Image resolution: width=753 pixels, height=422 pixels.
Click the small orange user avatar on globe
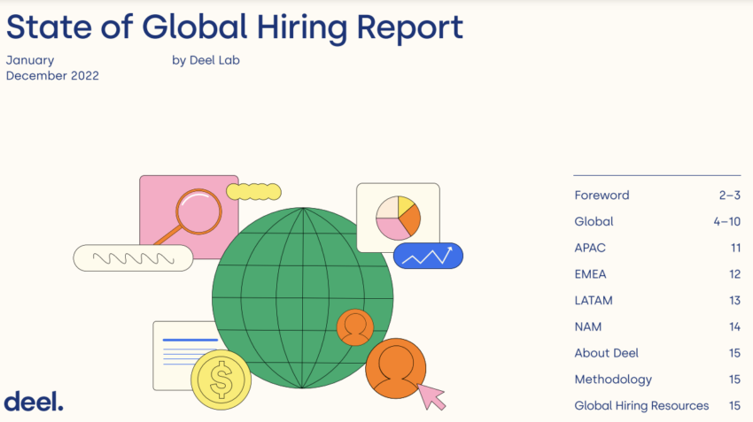(355, 326)
